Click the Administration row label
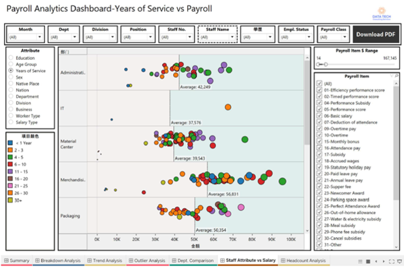The image size is (404, 268). click(x=73, y=73)
